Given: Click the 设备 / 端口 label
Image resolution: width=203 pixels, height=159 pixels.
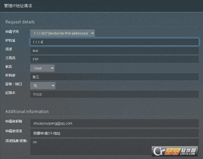Looking at the screenshot, I should [x=14, y=84].
